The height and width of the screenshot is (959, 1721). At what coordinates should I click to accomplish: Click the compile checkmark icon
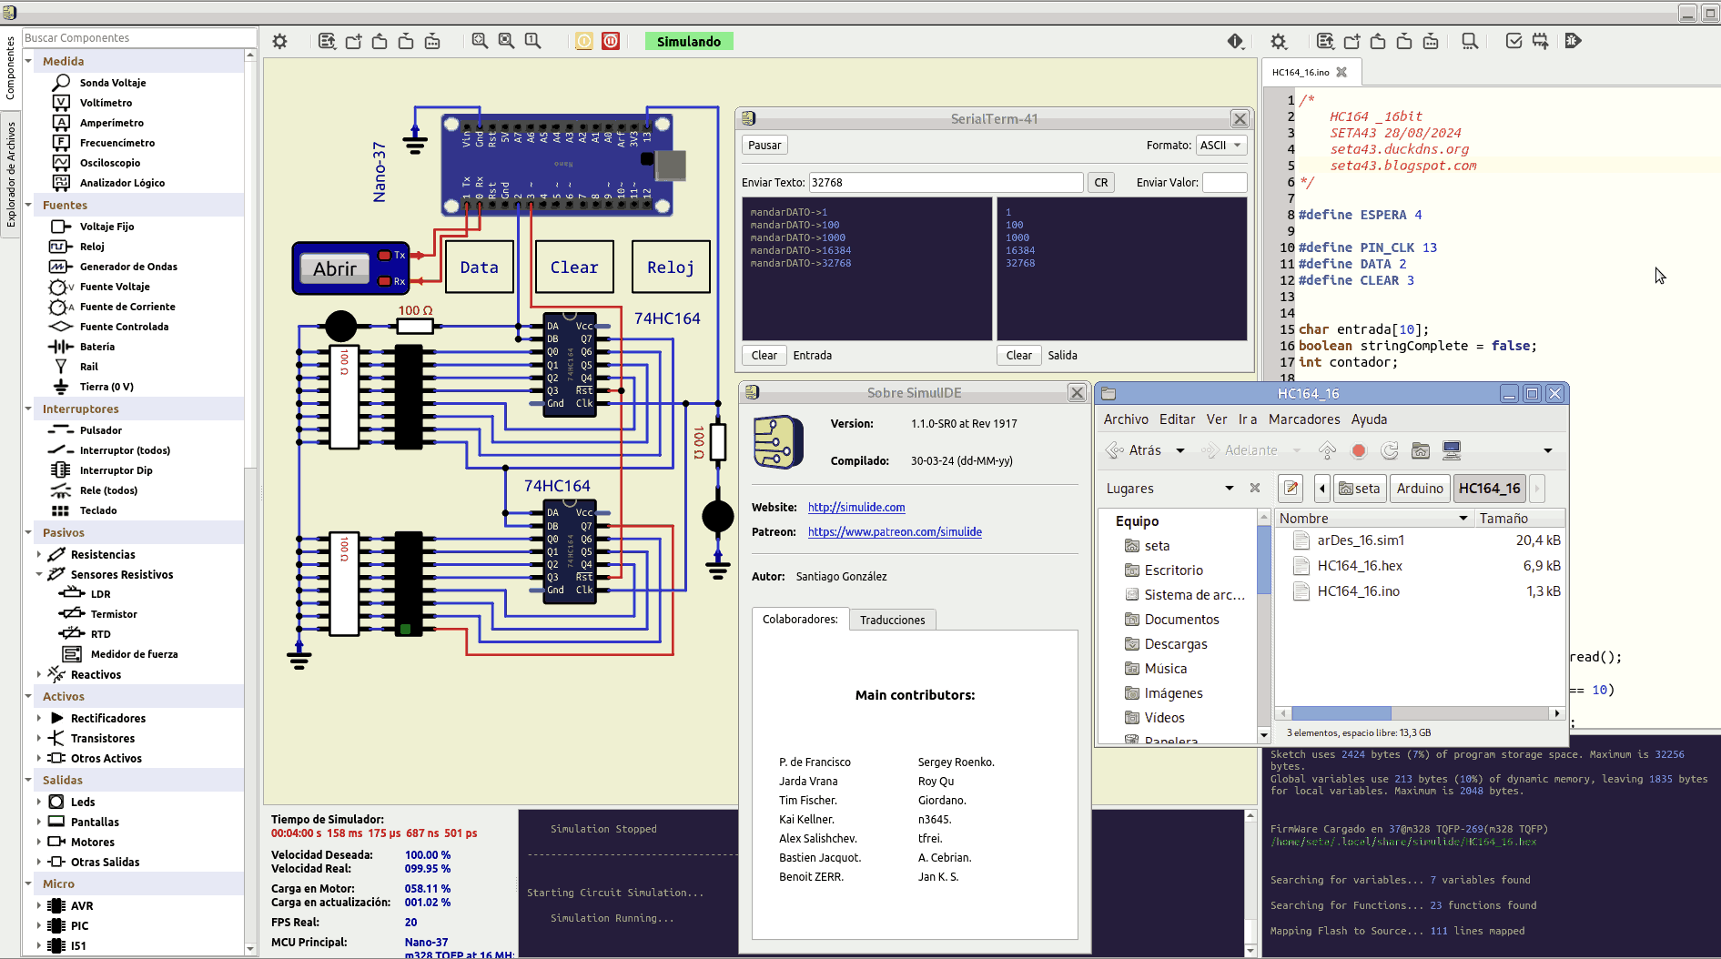pyautogui.click(x=1513, y=41)
